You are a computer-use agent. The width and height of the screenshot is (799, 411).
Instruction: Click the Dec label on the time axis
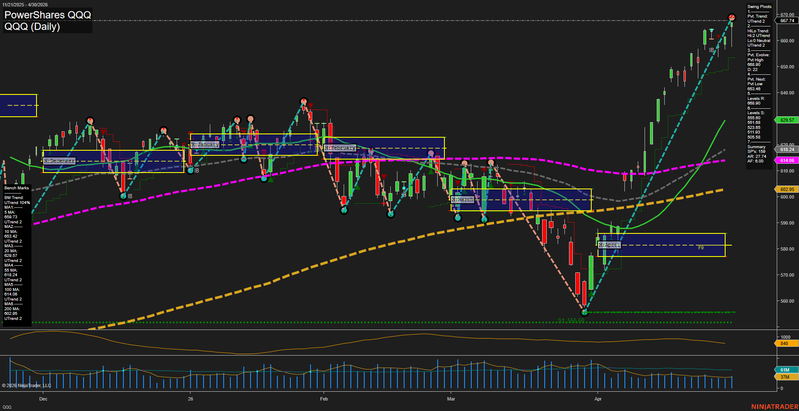pos(43,399)
